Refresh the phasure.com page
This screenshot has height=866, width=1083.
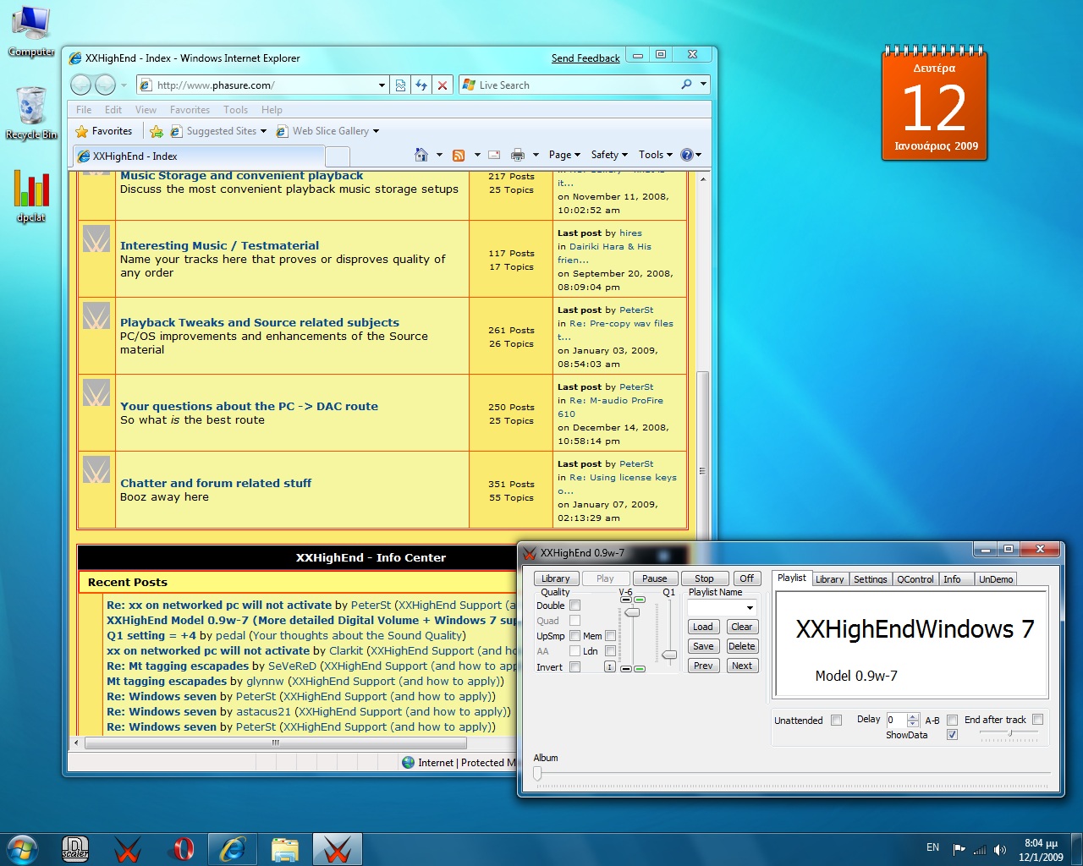click(421, 85)
